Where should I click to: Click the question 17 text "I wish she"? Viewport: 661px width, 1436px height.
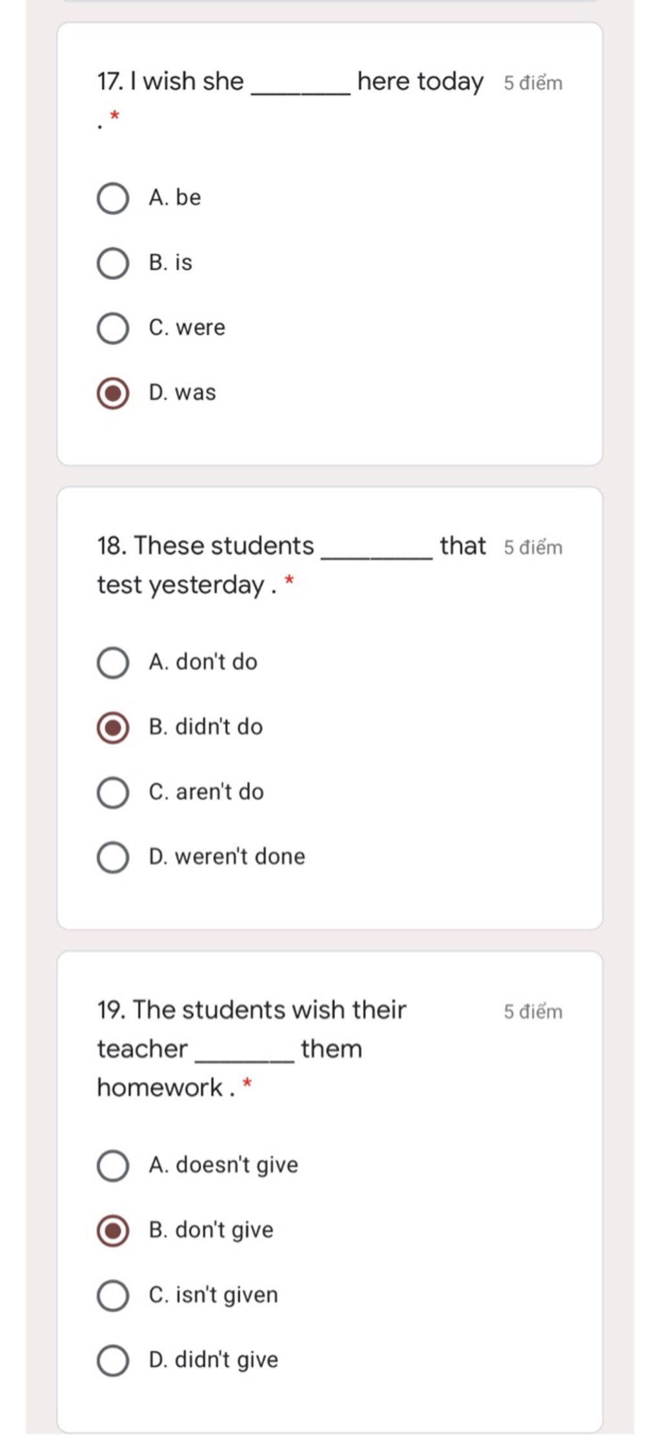coord(171,82)
